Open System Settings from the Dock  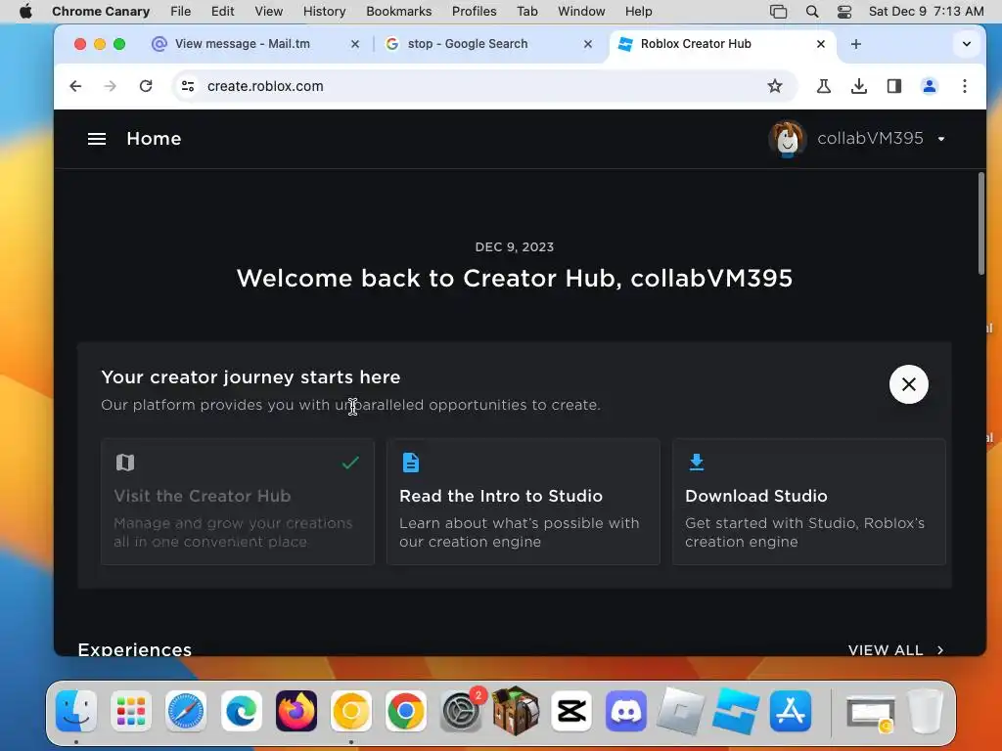tap(461, 711)
